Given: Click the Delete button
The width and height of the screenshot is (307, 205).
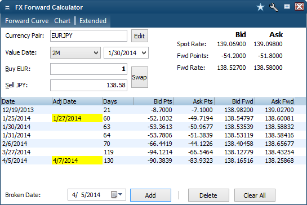Looking at the screenshot, I should pyautogui.click(x=208, y=195).
